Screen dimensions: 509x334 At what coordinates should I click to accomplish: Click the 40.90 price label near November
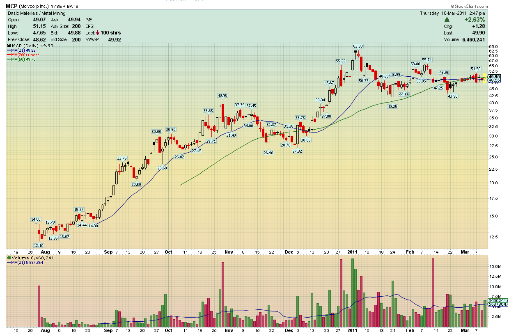[x=223, y=96]
